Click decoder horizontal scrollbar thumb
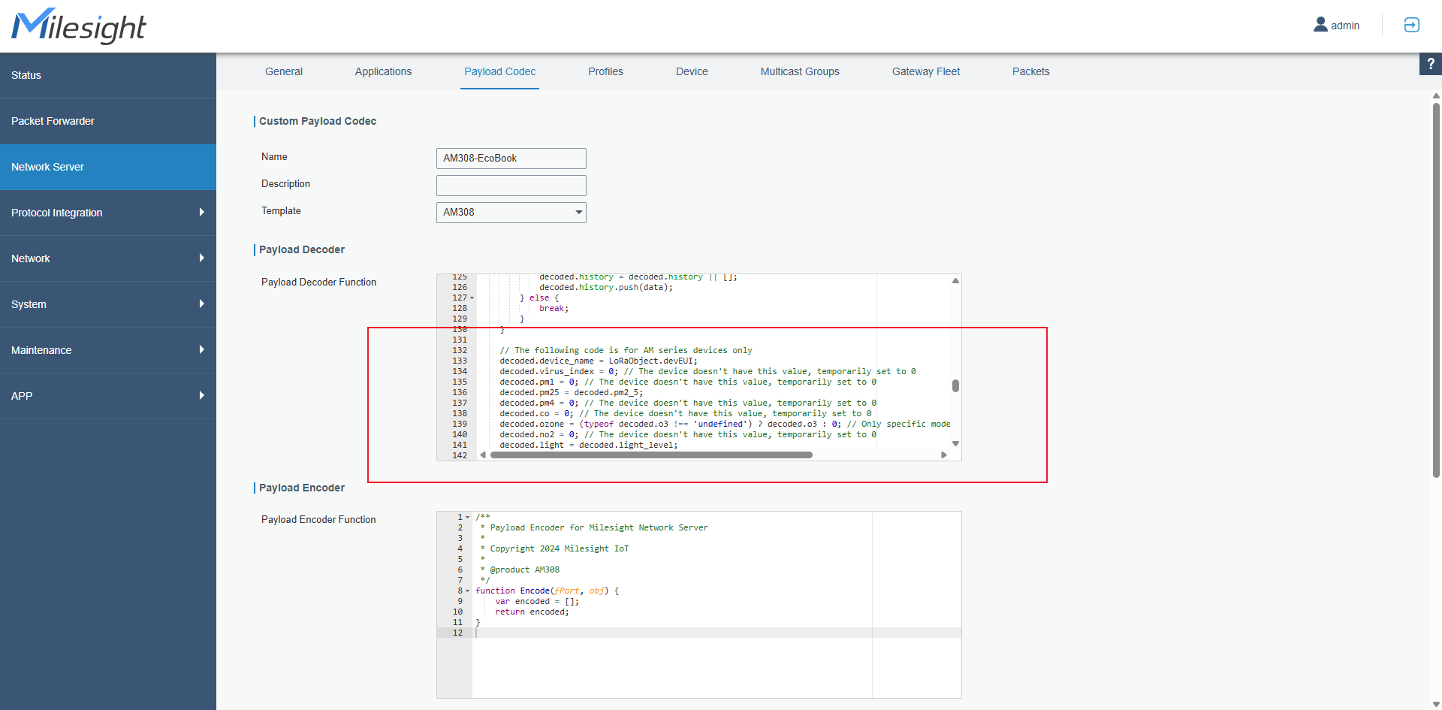 tap(651, 455)
